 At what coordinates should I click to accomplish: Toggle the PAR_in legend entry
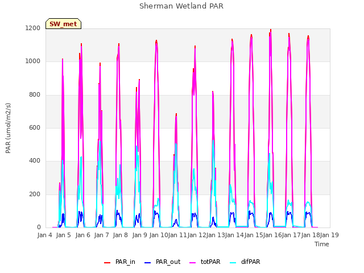click(119, 262)
